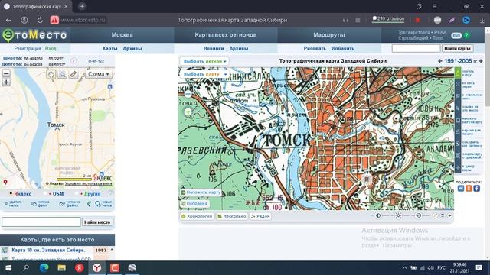
Task: Click save picture icon in map sidebar
Action: click(x=458, y=144)
